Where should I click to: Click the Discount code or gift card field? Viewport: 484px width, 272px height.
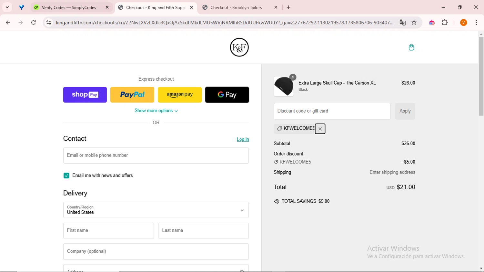332,111
